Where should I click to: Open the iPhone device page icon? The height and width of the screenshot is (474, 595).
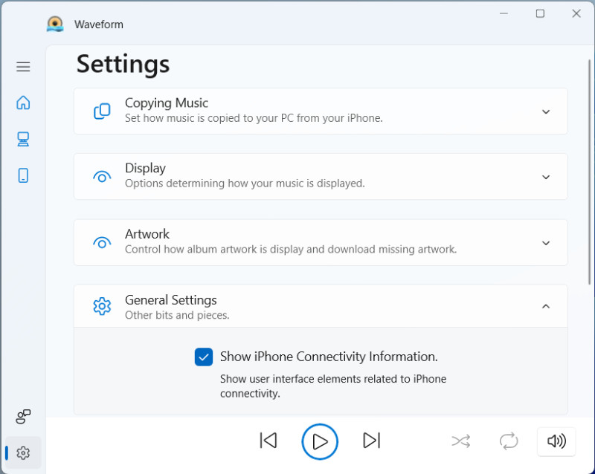point(23,175)
